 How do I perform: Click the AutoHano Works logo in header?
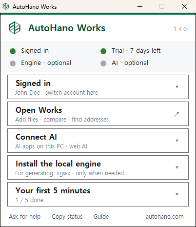[x=15, y=28]
